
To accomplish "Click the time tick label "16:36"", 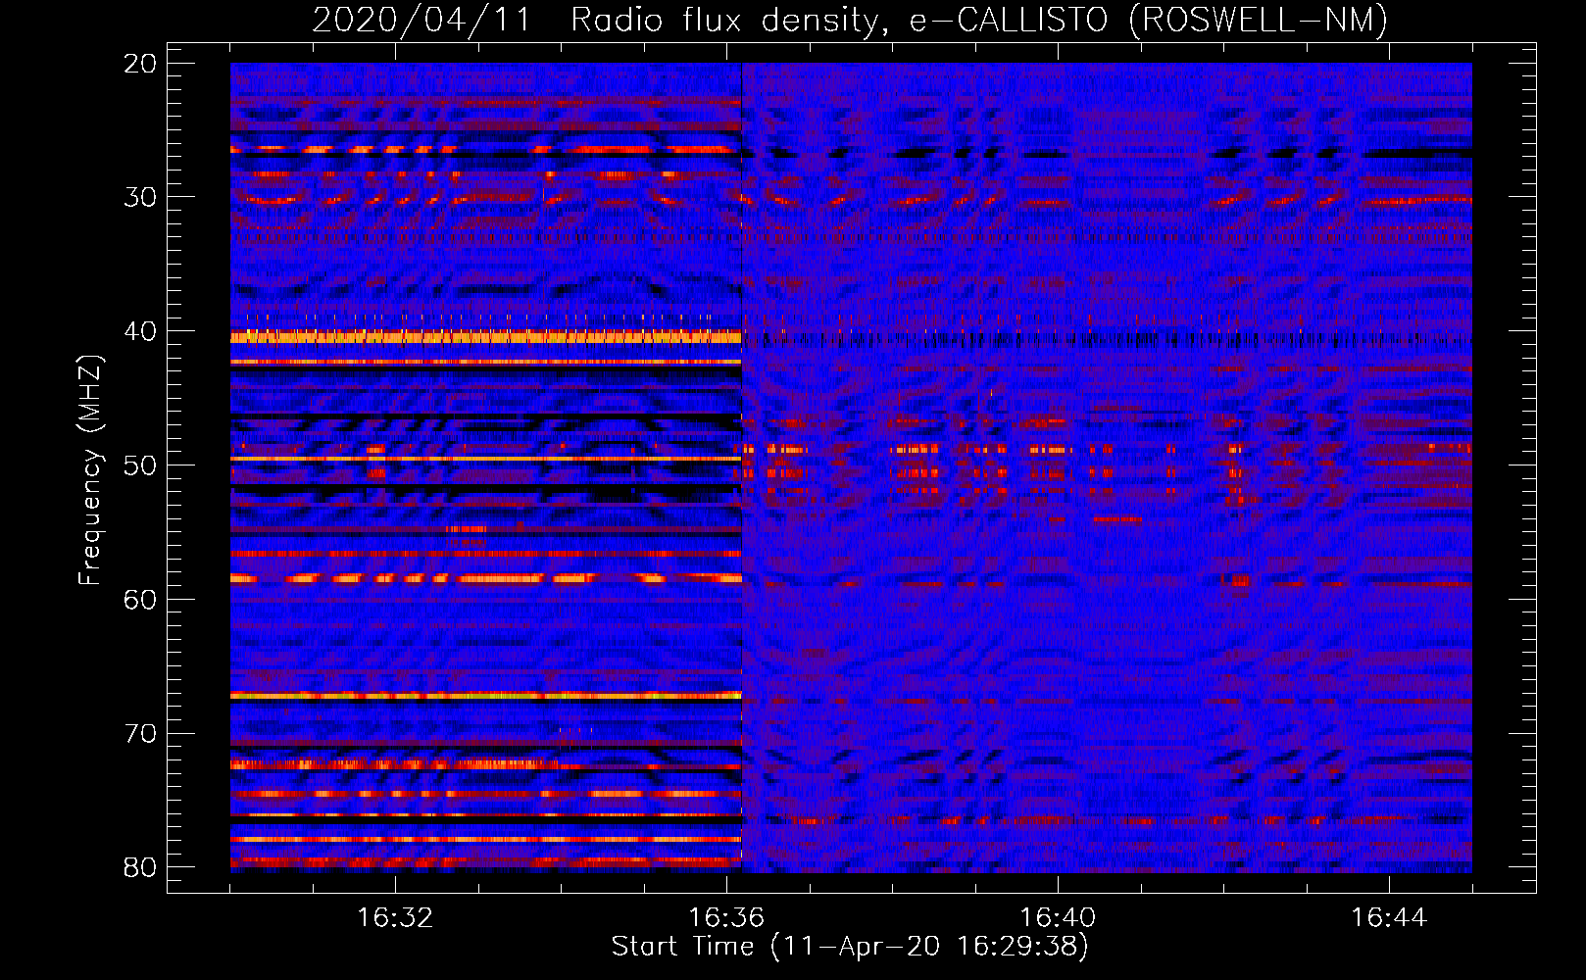I will click(x=726, y=918).
